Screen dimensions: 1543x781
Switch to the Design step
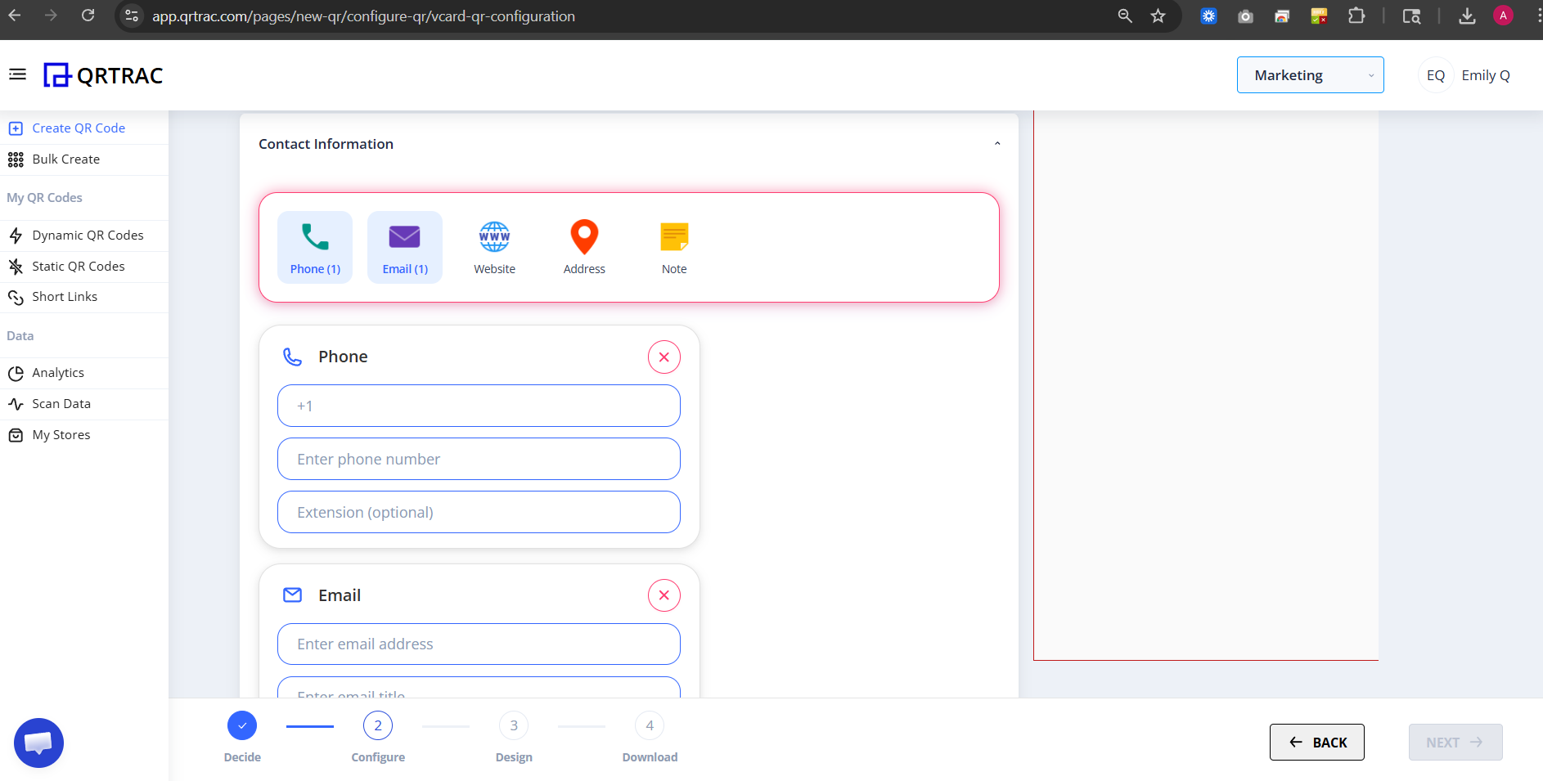point(513,725)
